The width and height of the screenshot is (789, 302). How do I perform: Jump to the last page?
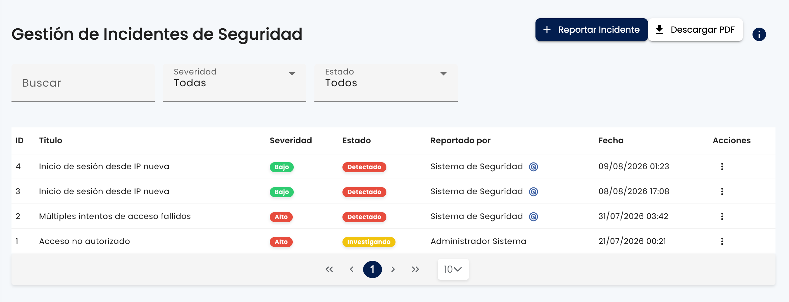coord(415,269)
